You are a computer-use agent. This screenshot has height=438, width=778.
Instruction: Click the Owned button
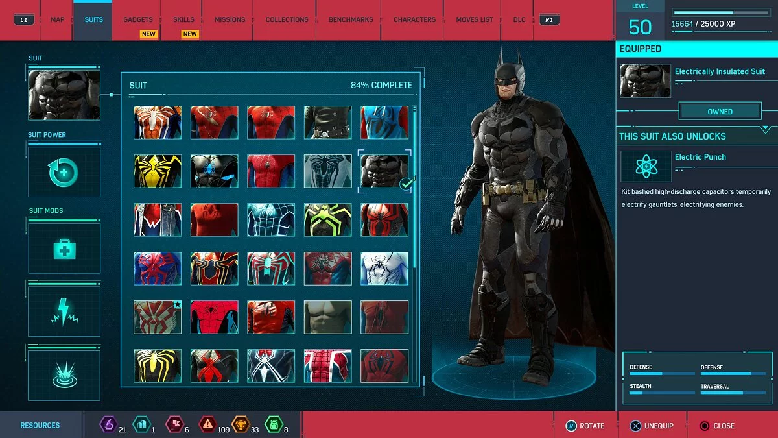[x=720, y=112]
